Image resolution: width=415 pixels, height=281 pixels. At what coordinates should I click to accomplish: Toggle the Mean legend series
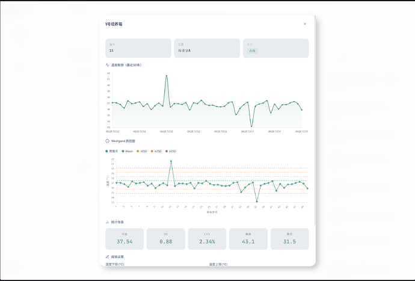tap(128, 151)
